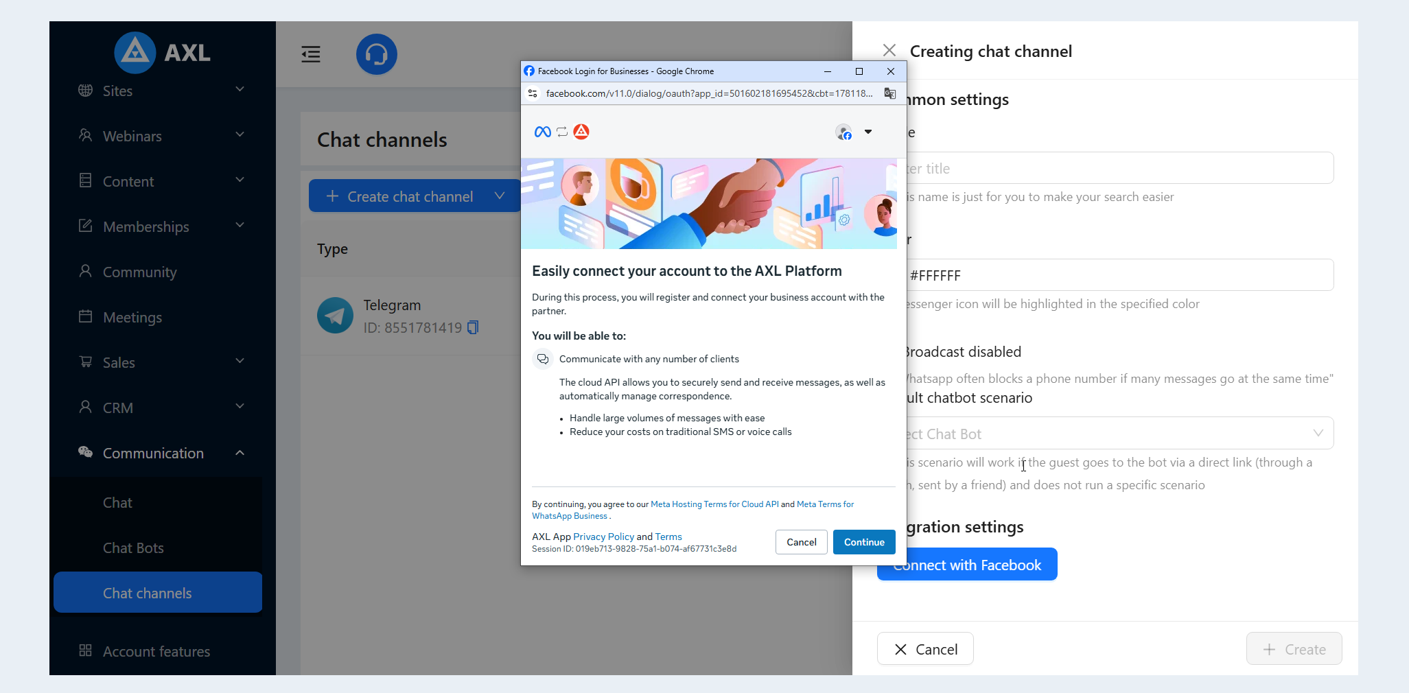
Task: Expand the Memberships menu chevron
Action: (240, 226)
